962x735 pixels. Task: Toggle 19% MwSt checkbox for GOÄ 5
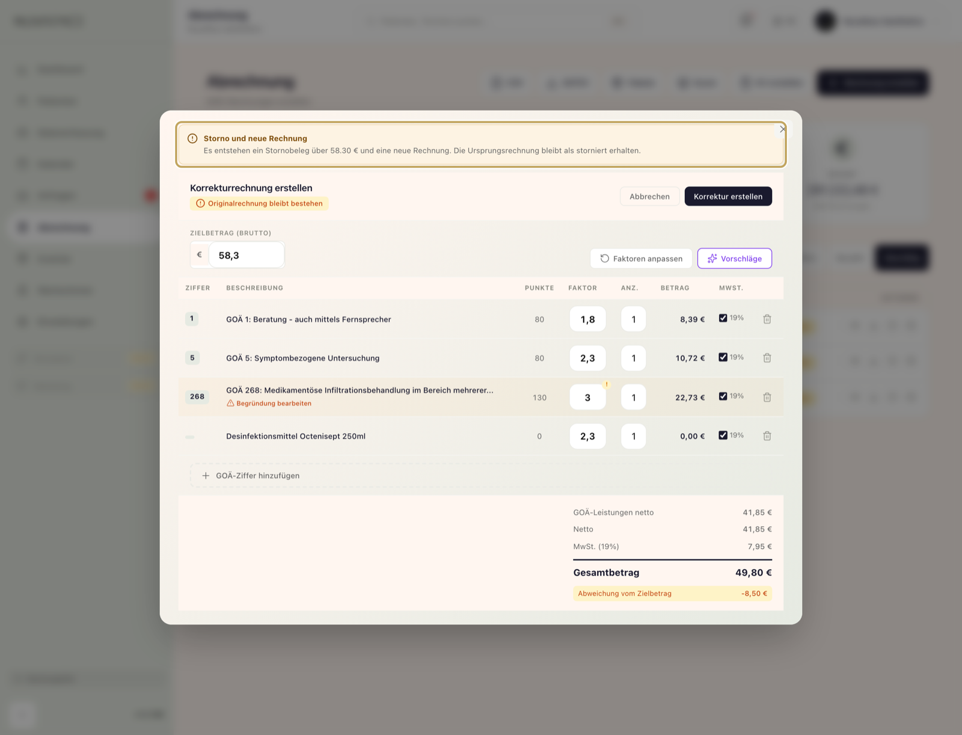[723, 357]
